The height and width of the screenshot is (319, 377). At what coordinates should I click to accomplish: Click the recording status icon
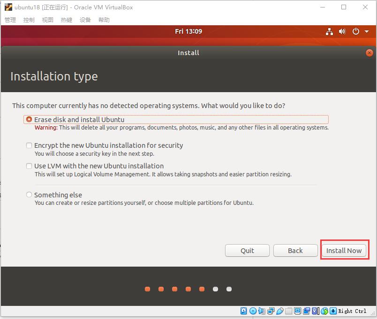(306, 311)
